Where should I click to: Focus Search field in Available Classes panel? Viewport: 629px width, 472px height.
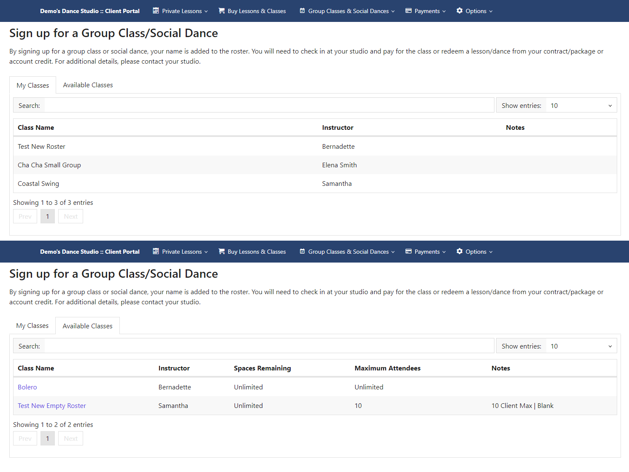(269, 346)
